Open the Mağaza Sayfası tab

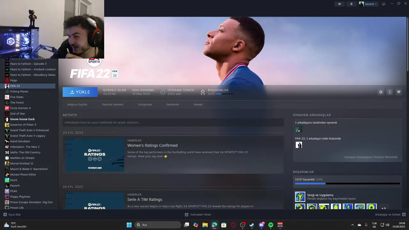coord(77,104)
